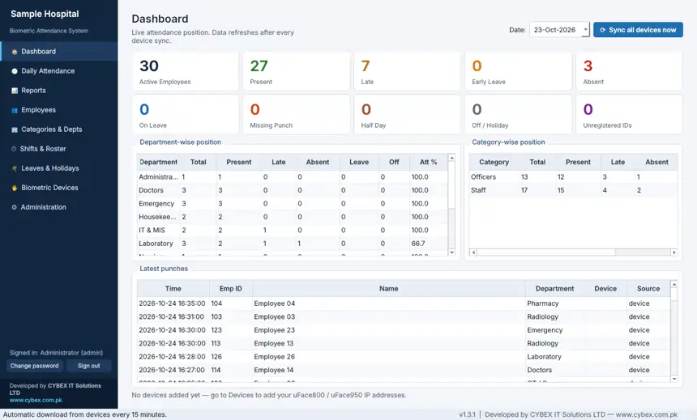Click the Dashboard house icon in sidebar
This screenshot has width=697, height=420.
click(15, 52)
